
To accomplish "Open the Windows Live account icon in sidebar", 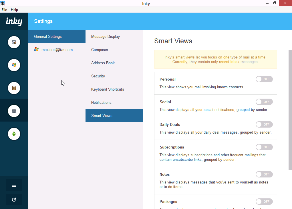I will [x=14, y=65].
